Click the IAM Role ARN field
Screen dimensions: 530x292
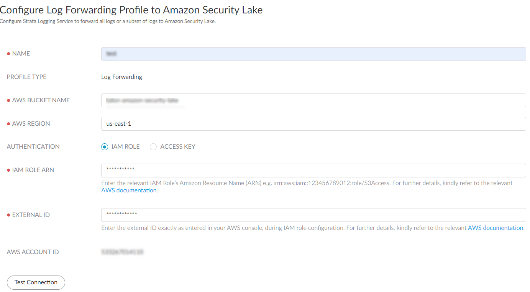tap(313, 170)
